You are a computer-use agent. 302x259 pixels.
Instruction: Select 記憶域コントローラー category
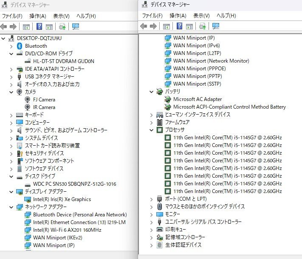[x=185, y=237]
